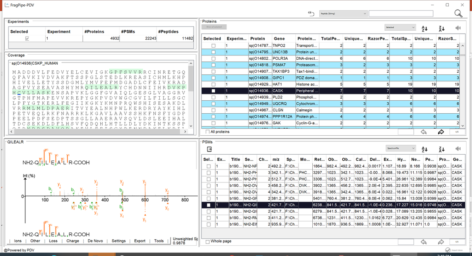The image size is (472, 256).
Task: Check the HAT1 protein row checkbox
Action: point(214,84)
